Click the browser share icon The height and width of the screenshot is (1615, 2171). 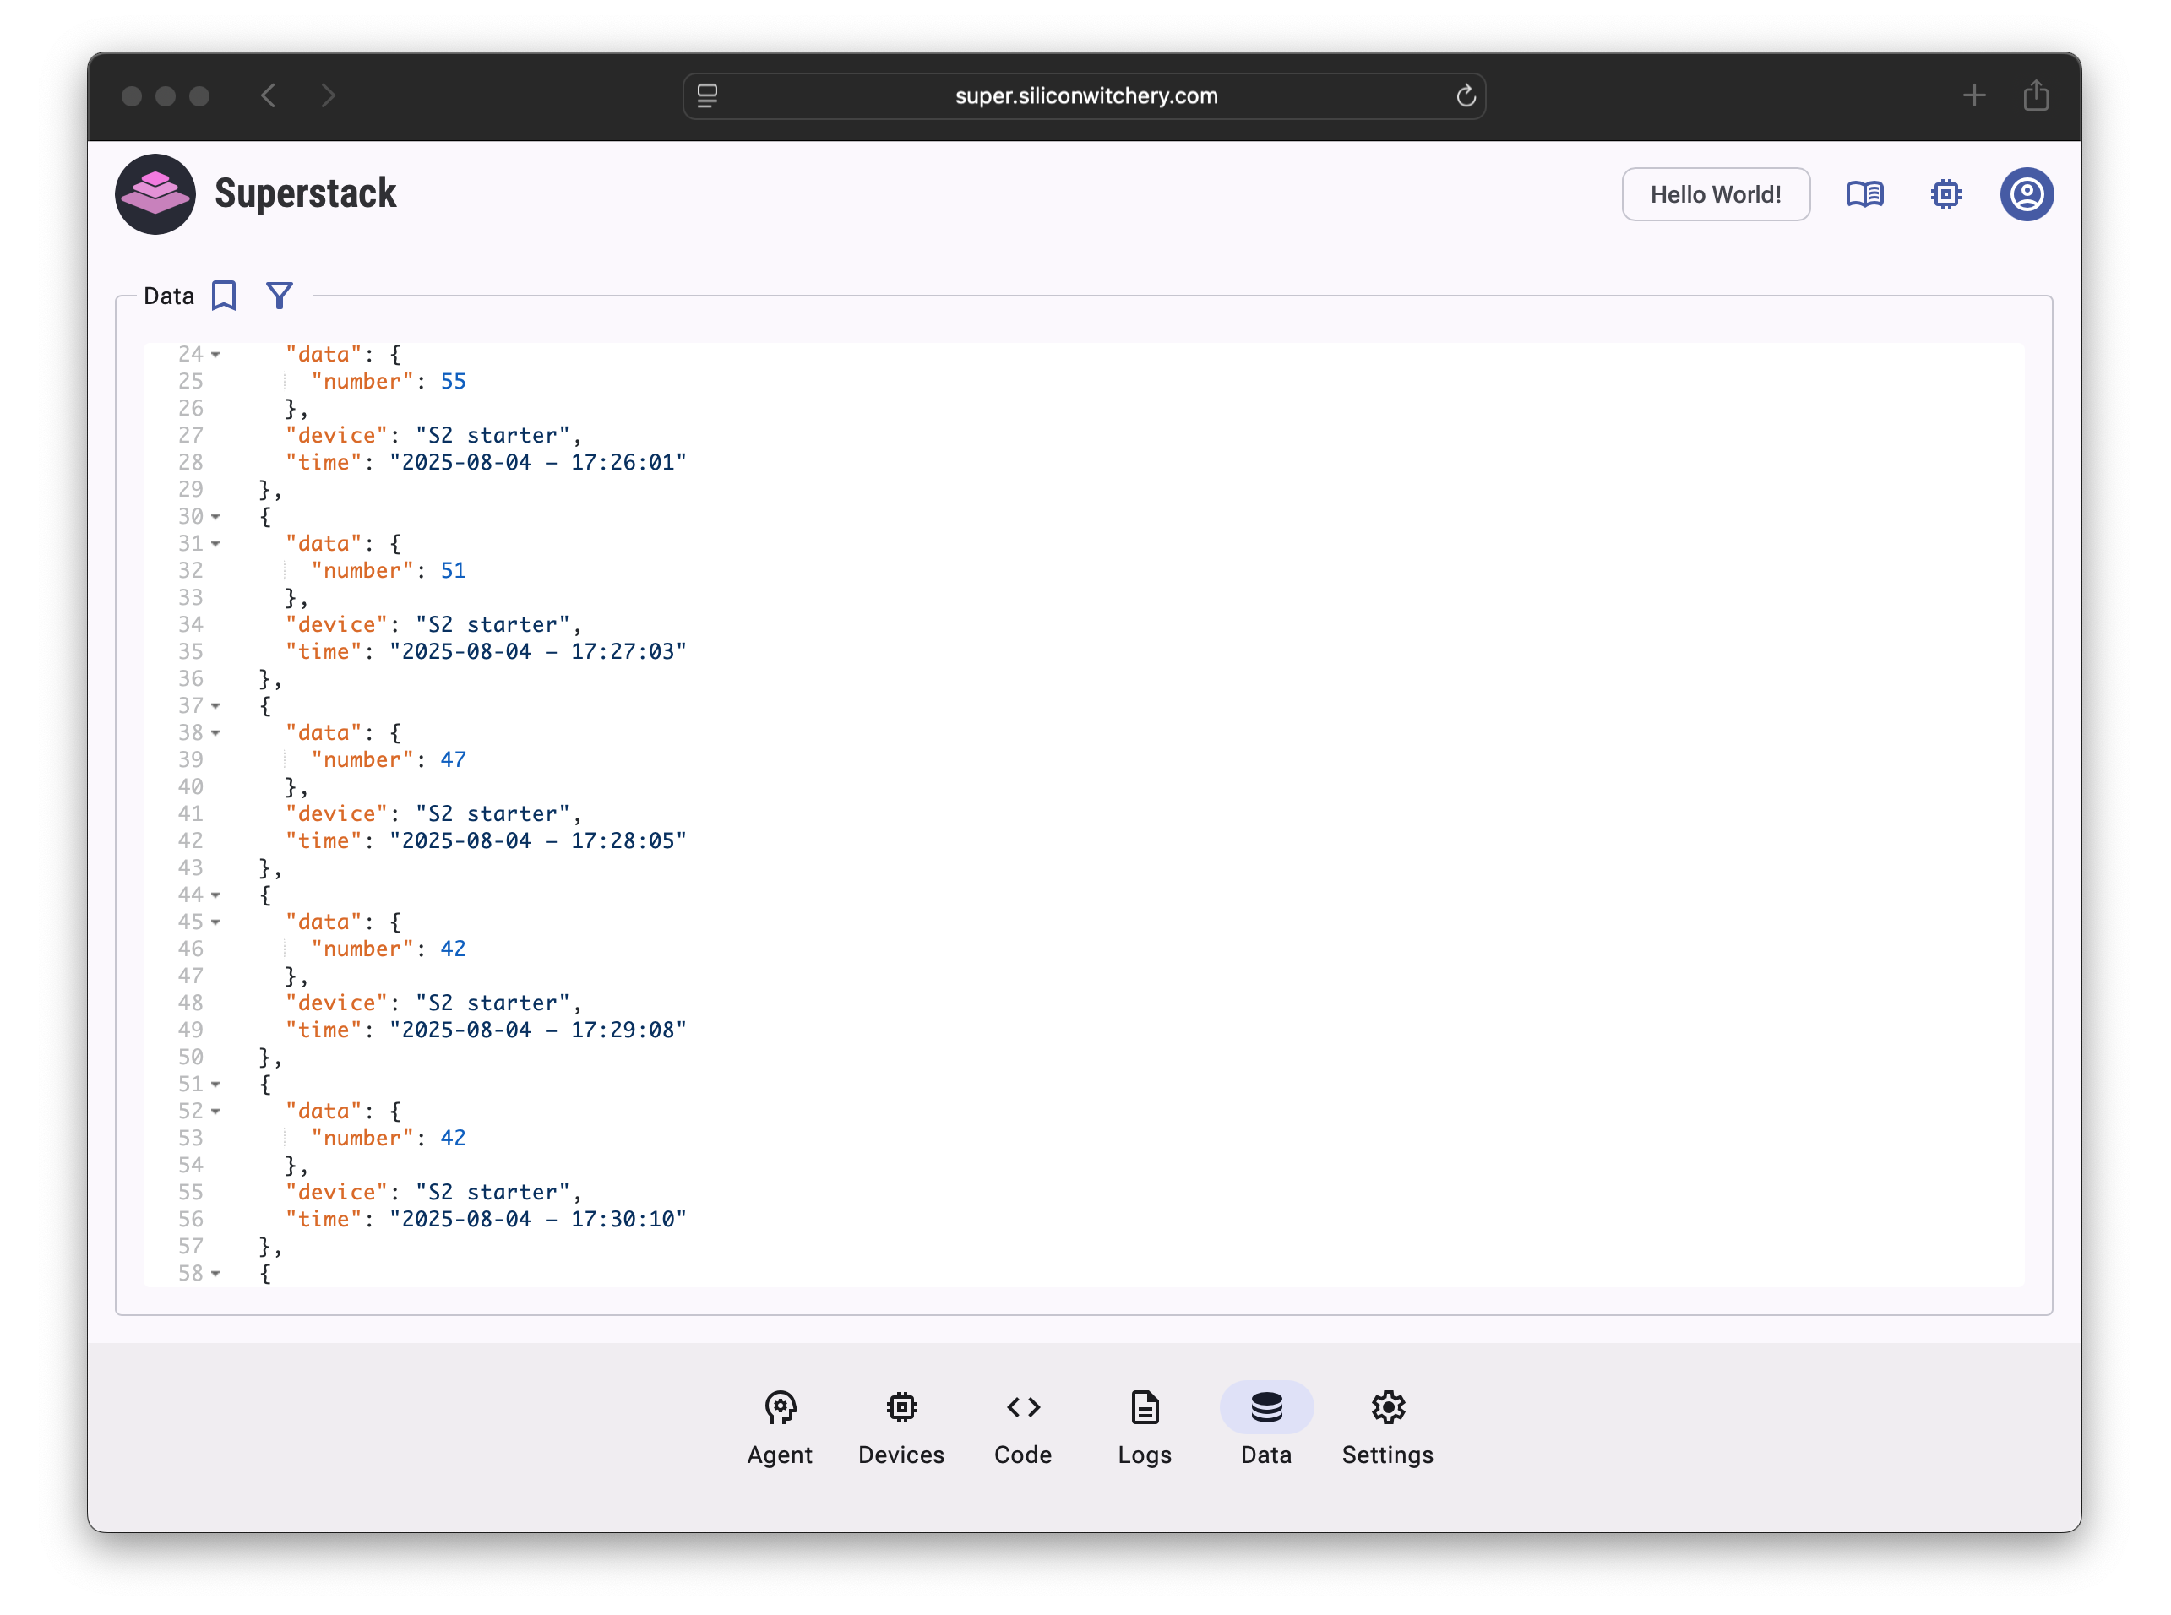click(x=2035, y=95)
